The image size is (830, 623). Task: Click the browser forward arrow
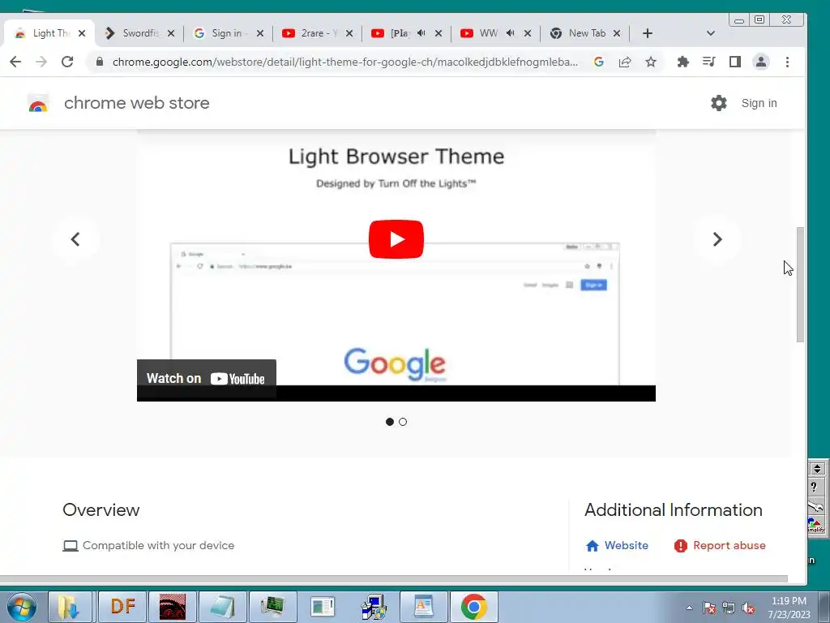[x=41, y=62]
